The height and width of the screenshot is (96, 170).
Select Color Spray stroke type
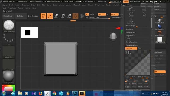[131, 21]
